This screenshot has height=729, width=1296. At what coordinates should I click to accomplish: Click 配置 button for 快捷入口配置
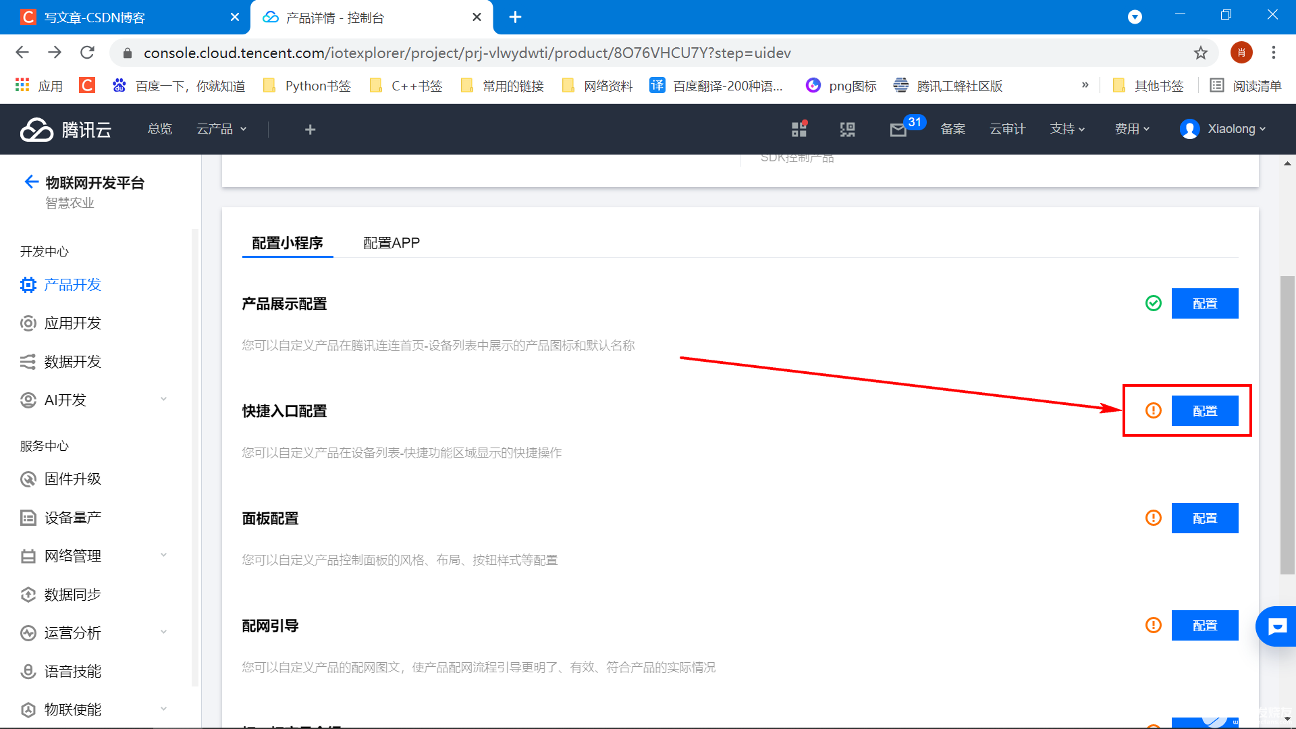point(1205,410)
